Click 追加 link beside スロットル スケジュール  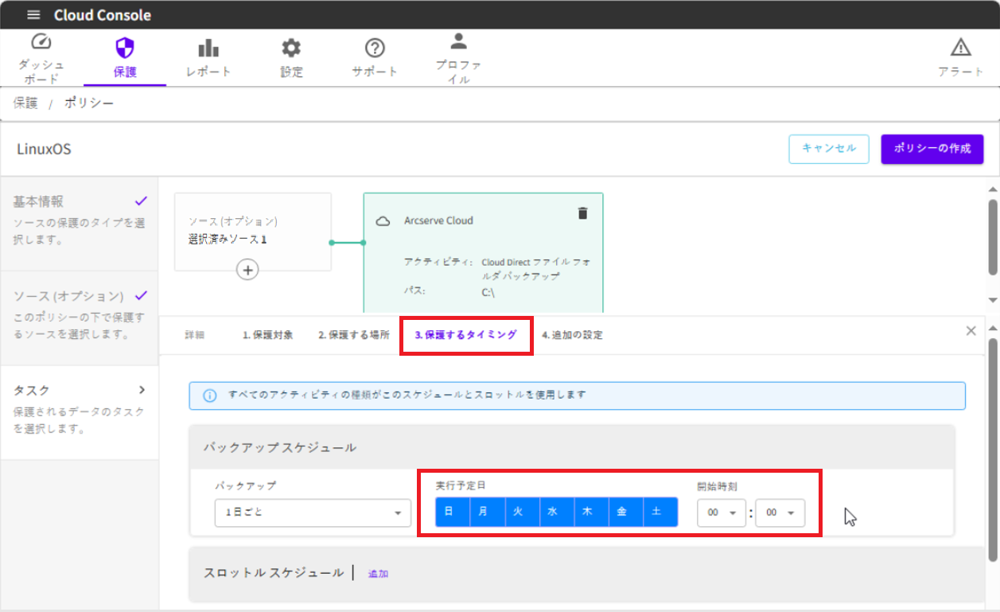tap(378, 574)
